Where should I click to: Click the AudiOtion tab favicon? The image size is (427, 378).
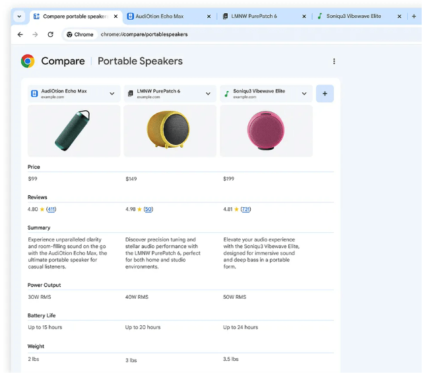131,16
